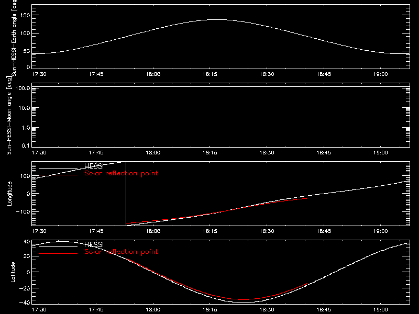Screen dimensions: 419x314
Task: Select the 0 tick label on Longitude plot
Action: click(28, 194)
